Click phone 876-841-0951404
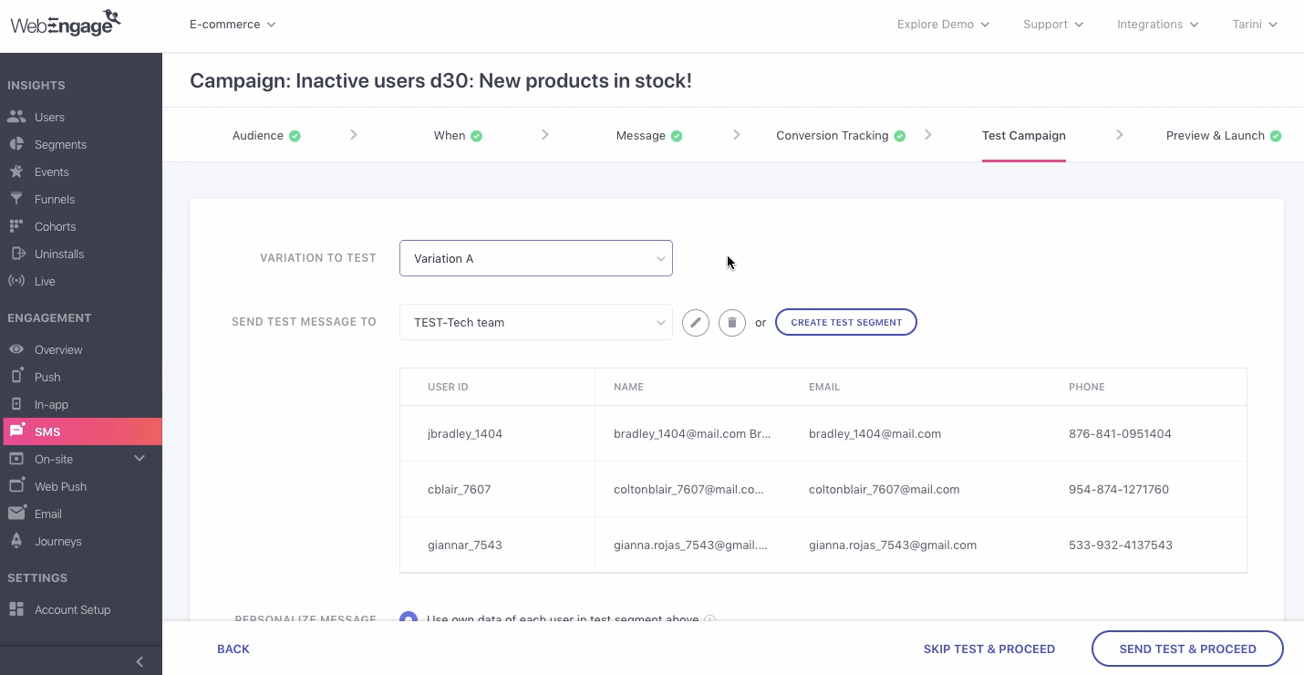The height and width of the screenshot is (675, 1304). point(1120,433)
